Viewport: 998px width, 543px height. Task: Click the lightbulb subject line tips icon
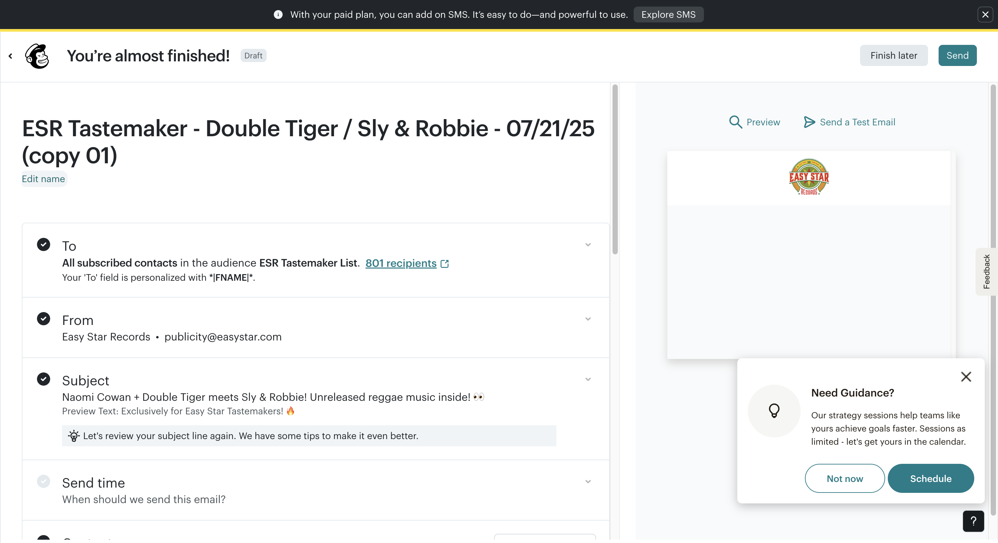click(74, 436)
